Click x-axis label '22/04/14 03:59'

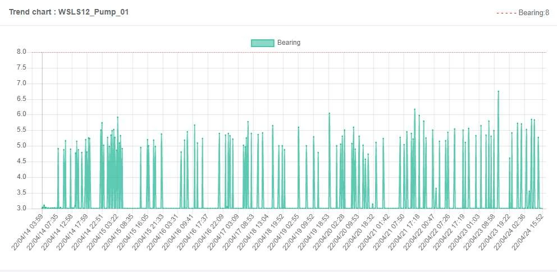(28, 232)
